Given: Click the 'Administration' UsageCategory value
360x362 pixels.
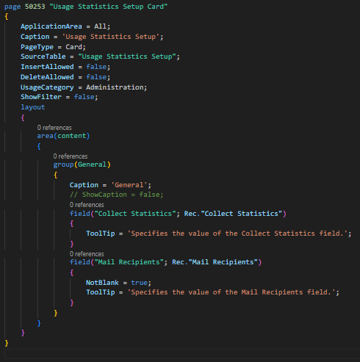Looking at the screenshot, I should tap(115, 87).
